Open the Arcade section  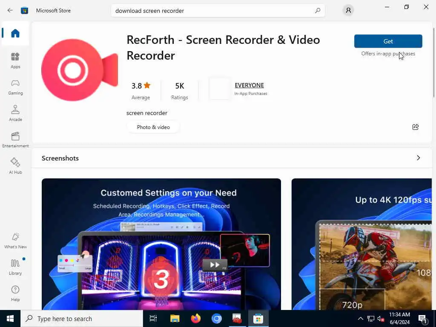pyautogui.click(x=15, y=113)
